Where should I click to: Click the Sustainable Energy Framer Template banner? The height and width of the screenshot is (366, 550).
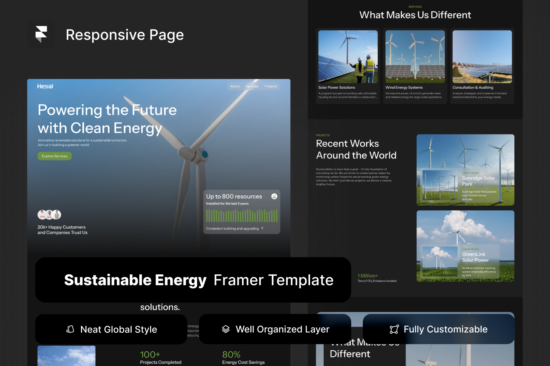(x=193, y=280)
